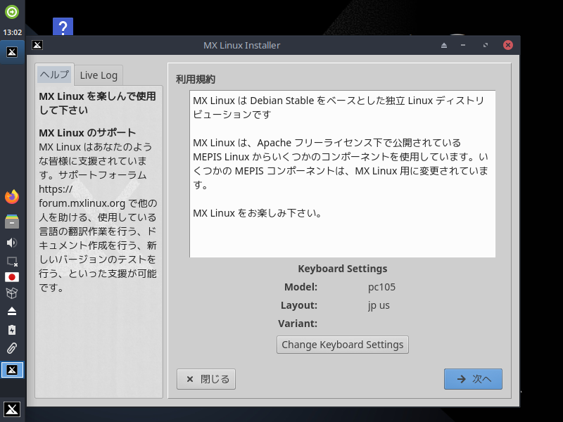This screenshot has width=563, height=422.
Task: Click the Model: label
Action: tap(301, 287)
